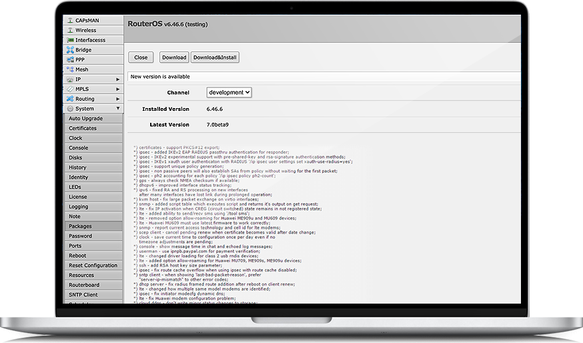Expand the IP submenu arrow
The width and height of the screenshot is (583, 343).
pos(118,79)
